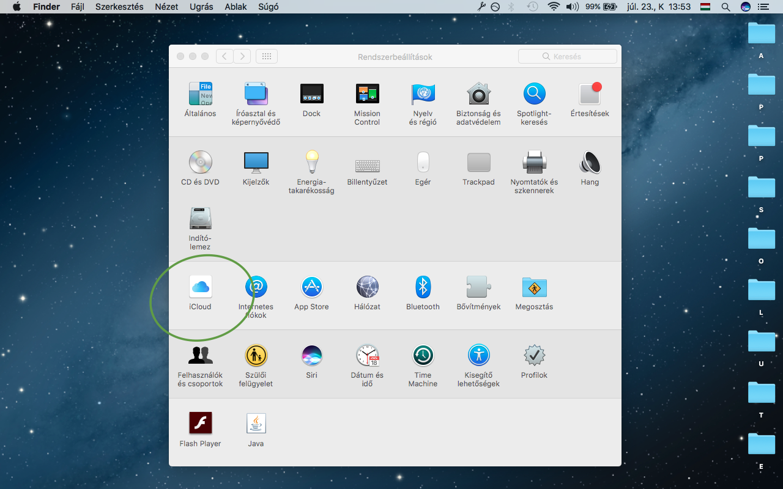Open iCloud preference pane

(x=200, y=293)
